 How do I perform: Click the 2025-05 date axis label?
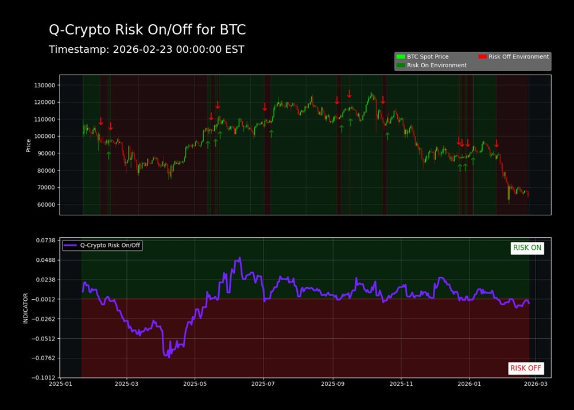click(x=195, y=384)
